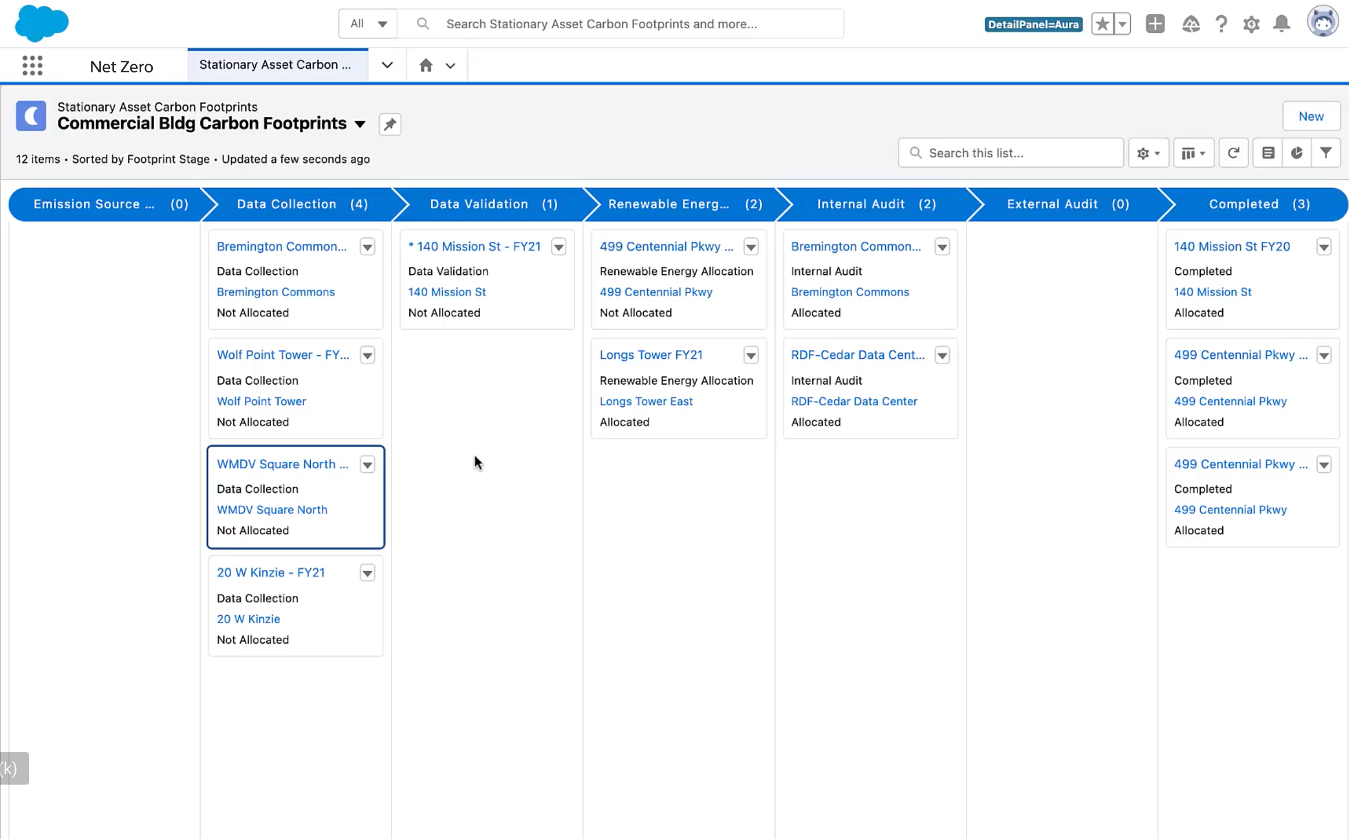Open WMDV Square North record title link
The height and width of the screenshot is (839, 1349).
[283, 464]
